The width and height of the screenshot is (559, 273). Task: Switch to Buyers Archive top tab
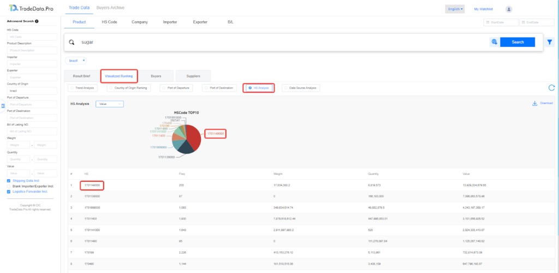[110, 8]
